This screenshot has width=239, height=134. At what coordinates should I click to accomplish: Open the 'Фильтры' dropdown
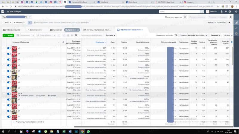(x=19, y=23)
